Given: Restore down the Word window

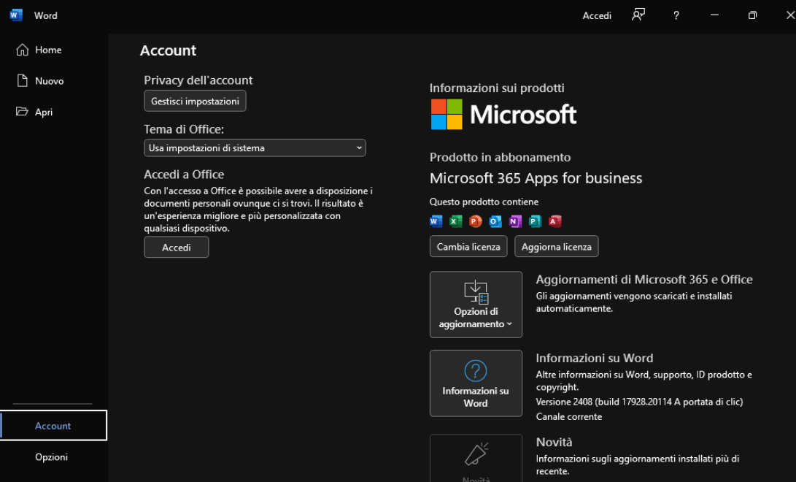Looking at the screenshot, I should click(x=752, y=15).
